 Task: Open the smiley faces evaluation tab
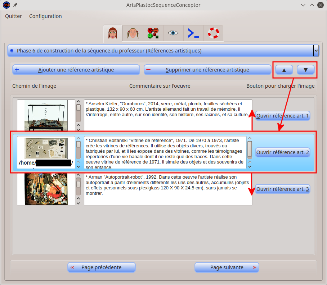153,33
